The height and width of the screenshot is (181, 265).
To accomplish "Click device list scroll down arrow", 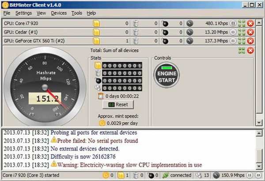I will (259, 122).
